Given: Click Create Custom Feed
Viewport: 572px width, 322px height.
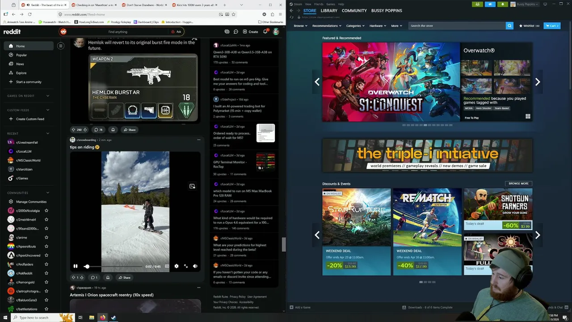Looking at the screenshot, I should tap(30, 119).
